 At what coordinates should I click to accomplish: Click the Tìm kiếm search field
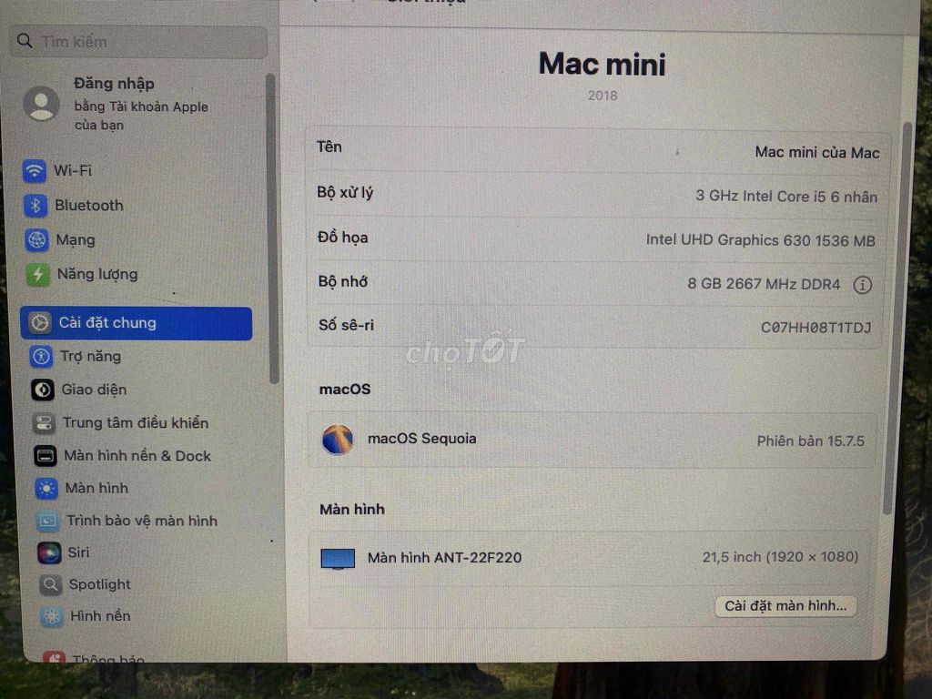137,41
